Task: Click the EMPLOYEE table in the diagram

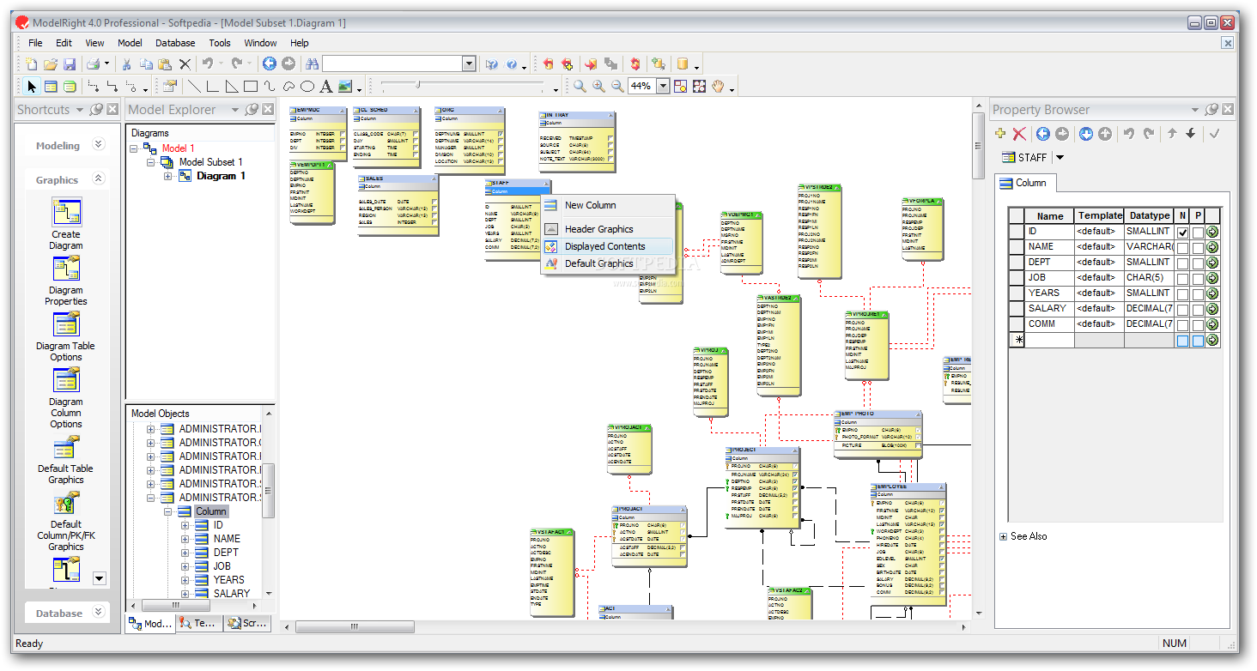Action: (908, 544)
